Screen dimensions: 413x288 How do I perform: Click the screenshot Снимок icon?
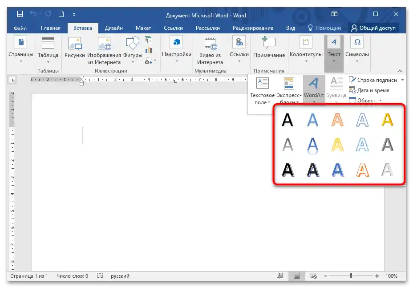pos(149,61)
